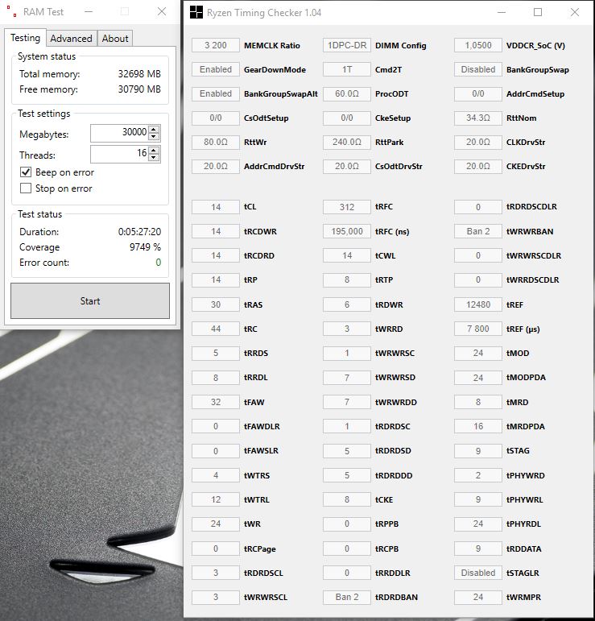The height and width of the screenshot is (621, 595).
Task: Click the Free memory value 30790 MB
Action: 139,89
